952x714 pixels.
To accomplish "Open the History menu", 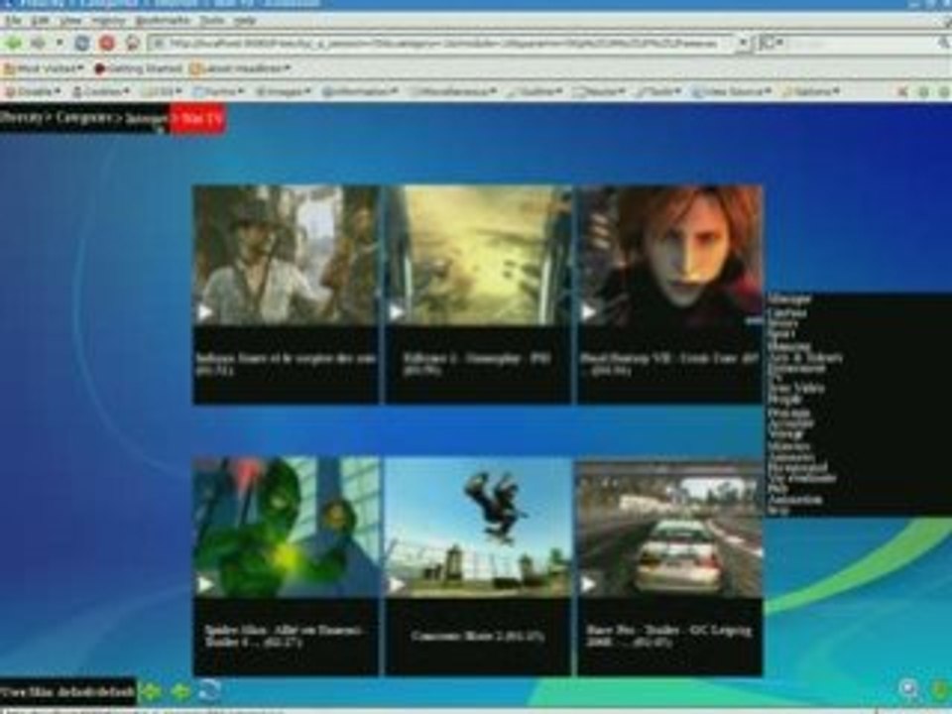I will point(109,21).
